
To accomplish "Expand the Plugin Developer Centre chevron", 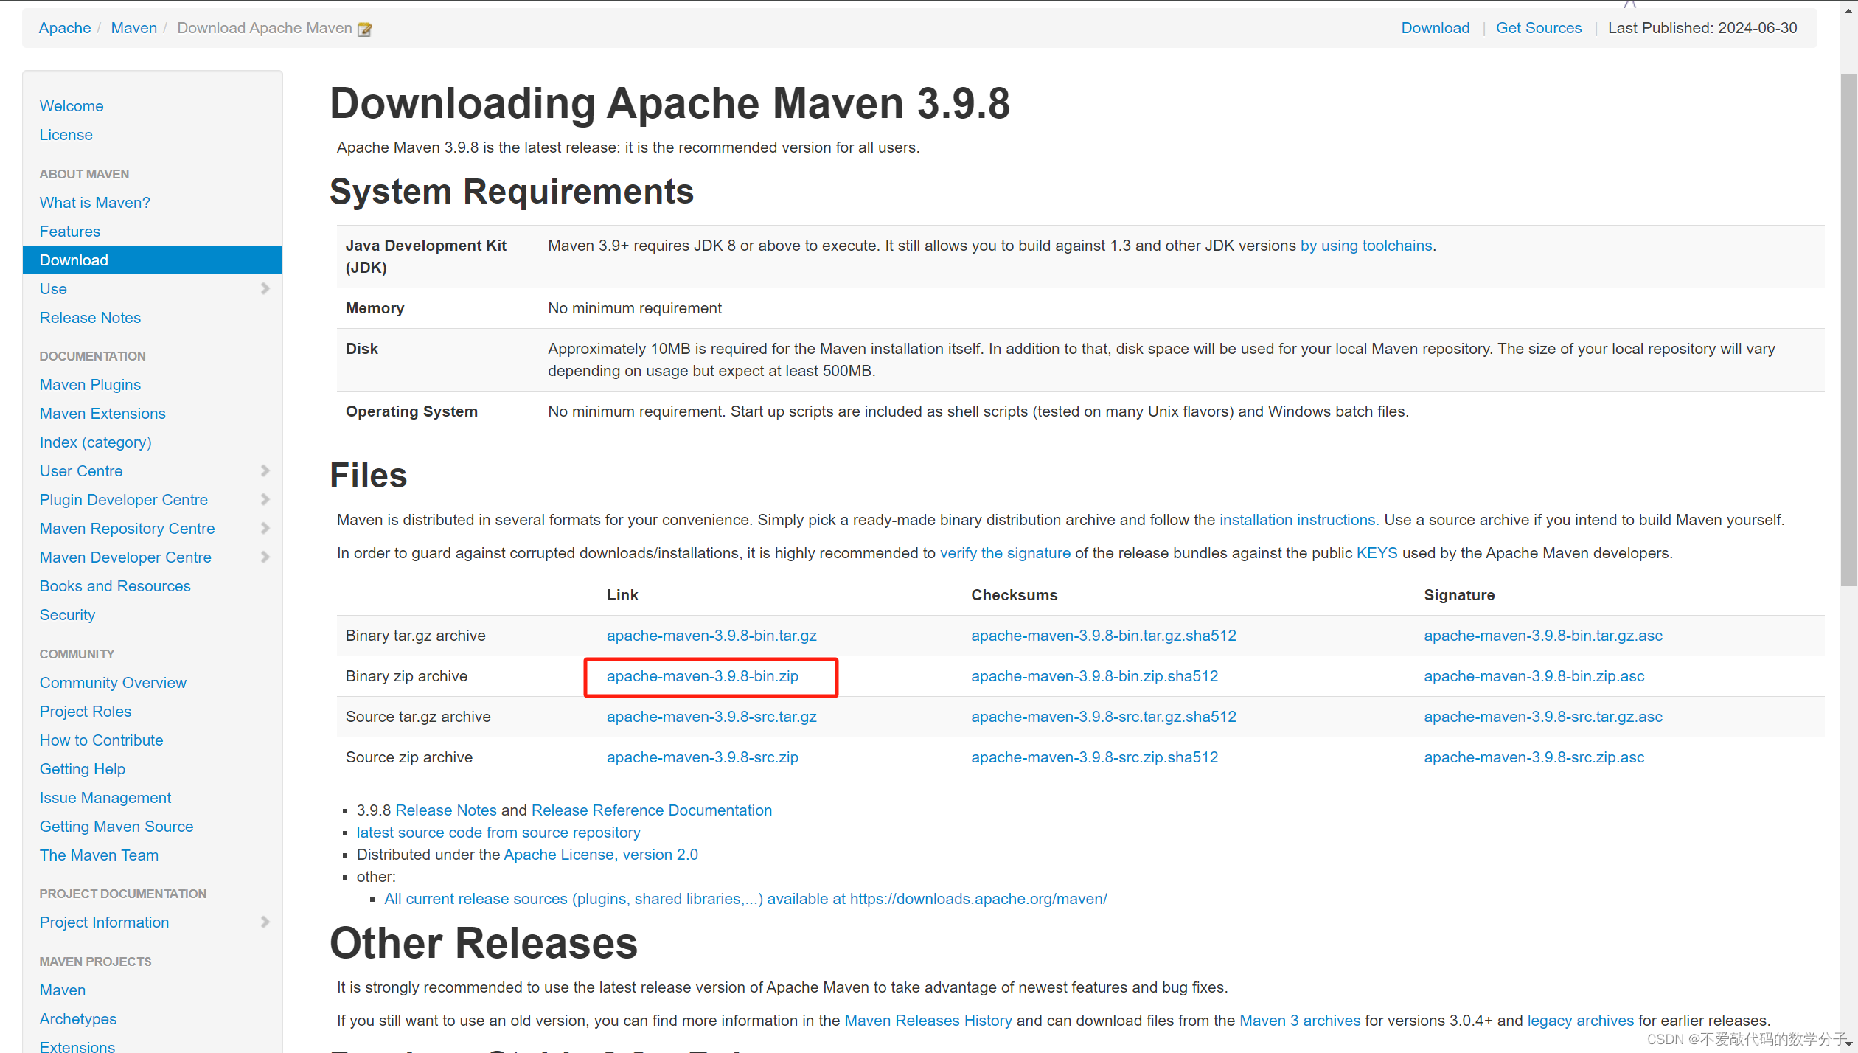I will pos(265,499).
